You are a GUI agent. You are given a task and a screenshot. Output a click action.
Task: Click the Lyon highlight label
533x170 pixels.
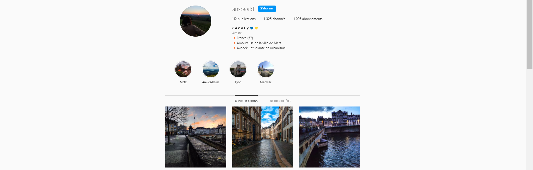pyautogui.click(x=238, y=82)
